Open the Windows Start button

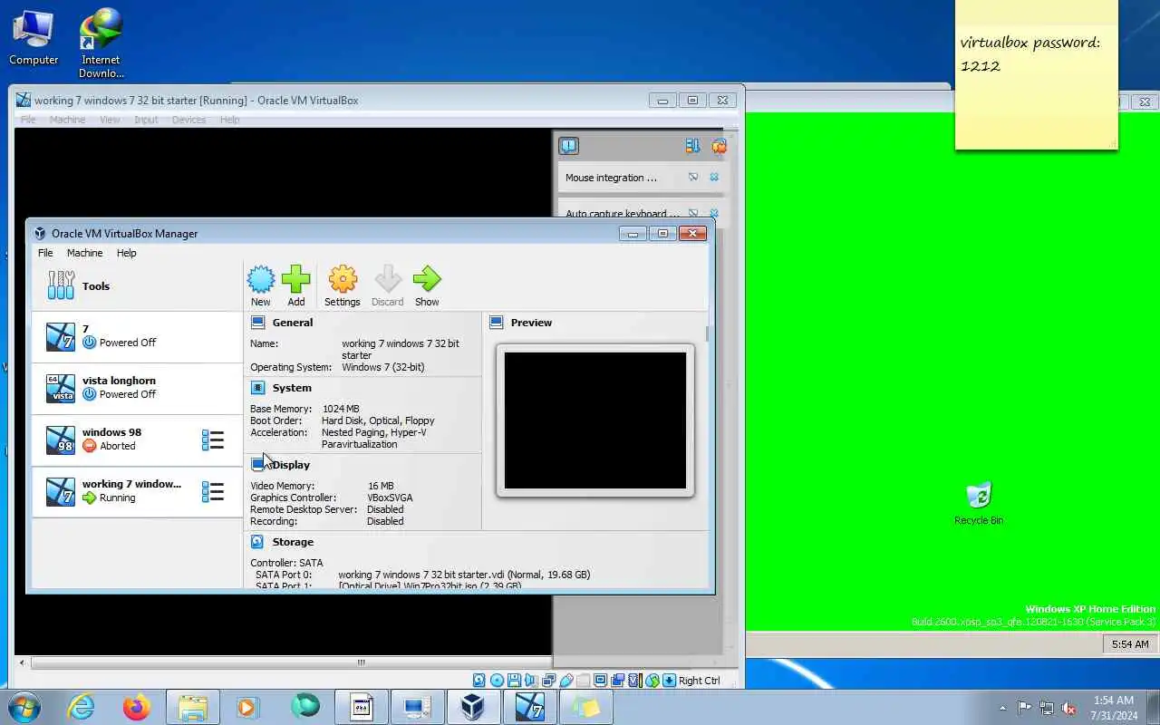[23, 706]
